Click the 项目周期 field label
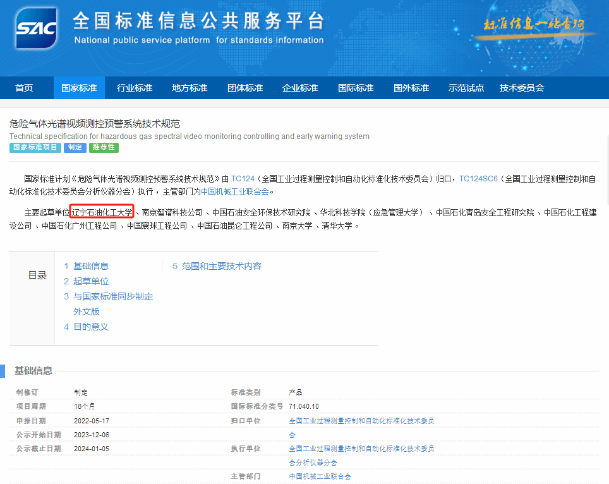Screen dimensions: 609x484 [31, 406]
